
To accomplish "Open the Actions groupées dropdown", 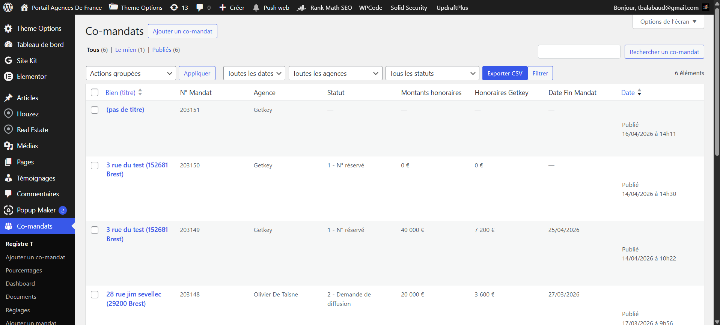I will coord(131,73).
